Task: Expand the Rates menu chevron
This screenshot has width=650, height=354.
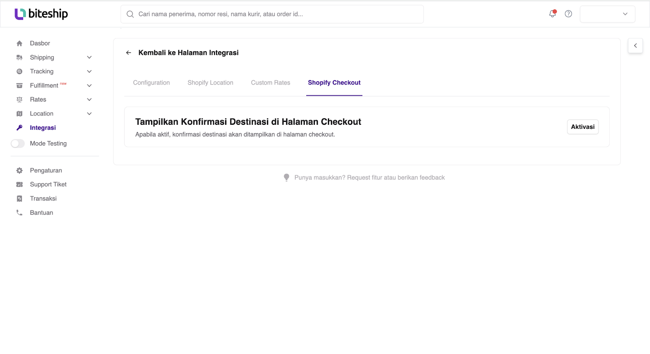Action: pyautogui.click(x=89, y=100)
